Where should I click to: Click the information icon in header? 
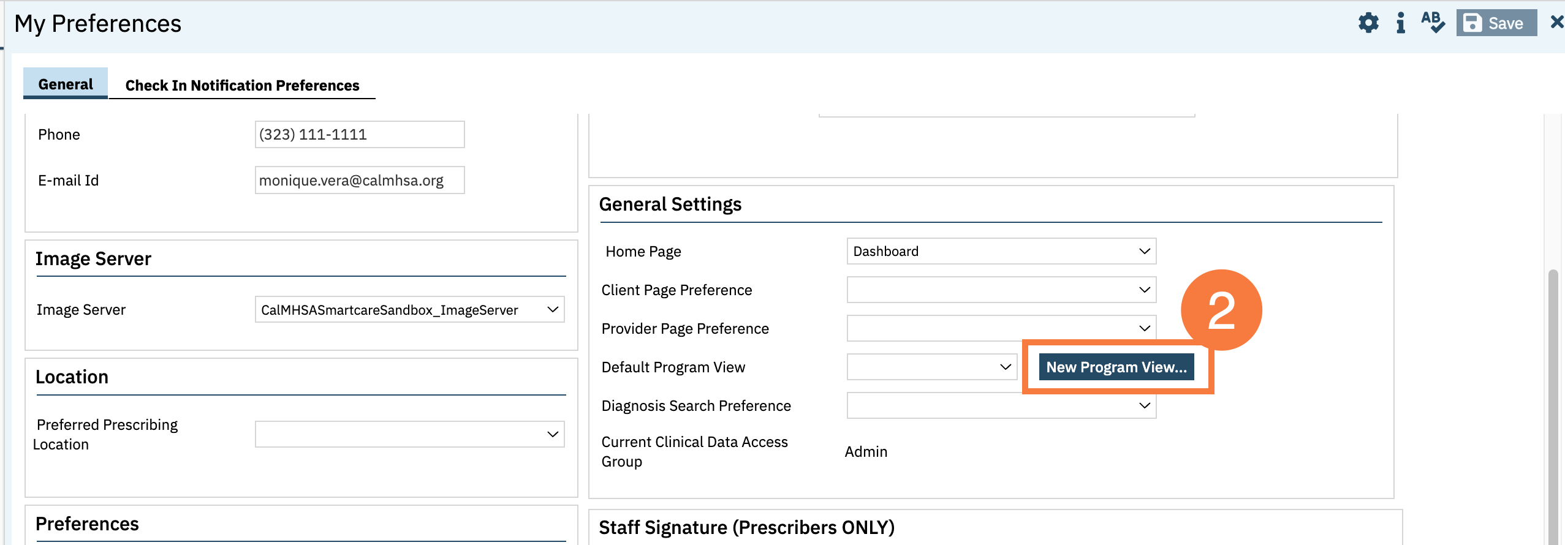click(x=1400, y=23)
